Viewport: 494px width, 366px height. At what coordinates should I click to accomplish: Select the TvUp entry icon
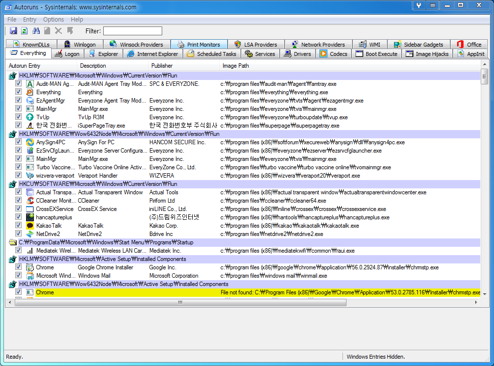pos(29,117)
